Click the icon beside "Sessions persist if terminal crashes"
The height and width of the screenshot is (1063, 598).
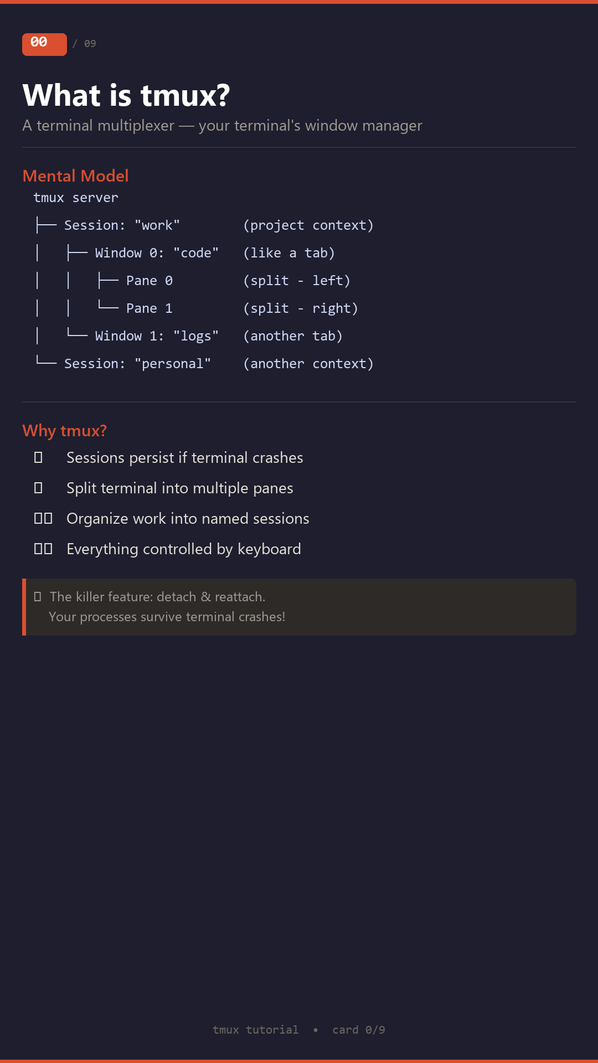click(38, 458)
